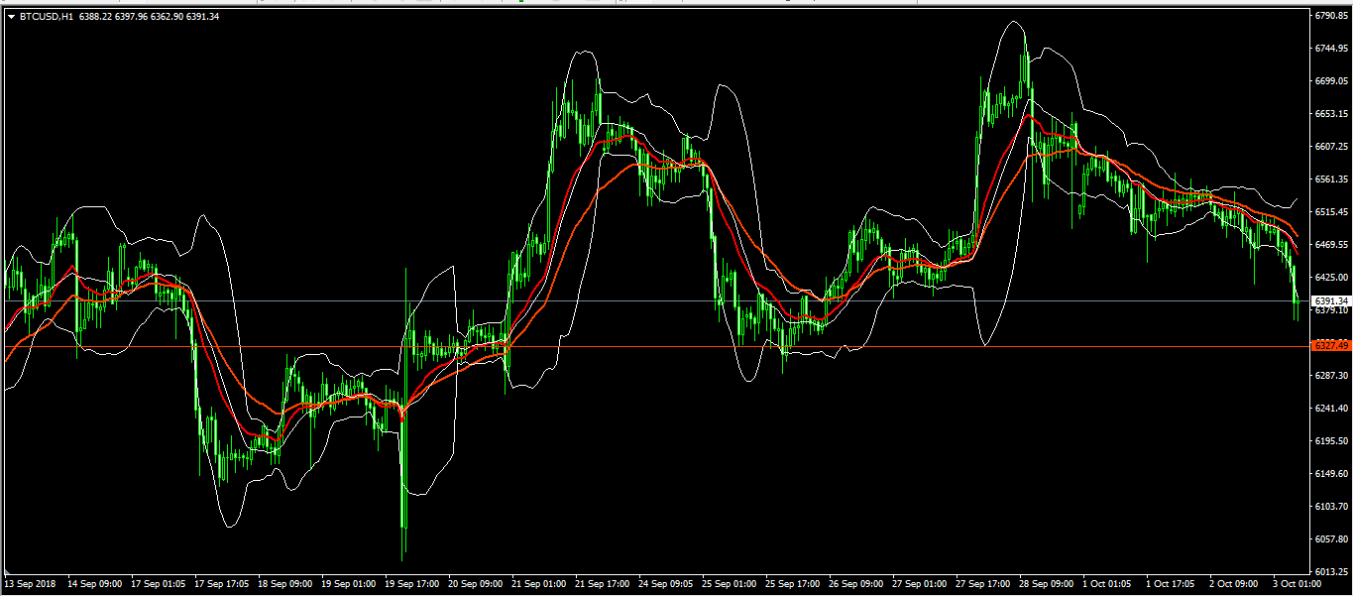Click the 25 Sep 01:00 time label
This screenshot has width=1353, height=596.
[x=728, y=585]
